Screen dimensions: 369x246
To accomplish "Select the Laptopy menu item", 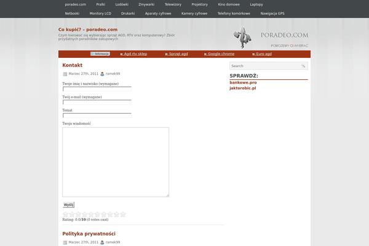I will (256, 4).
